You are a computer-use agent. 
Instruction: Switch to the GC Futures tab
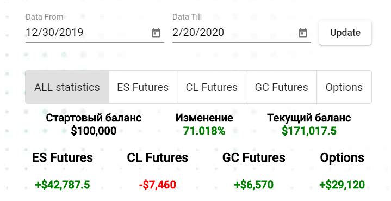tap(282, 87)
